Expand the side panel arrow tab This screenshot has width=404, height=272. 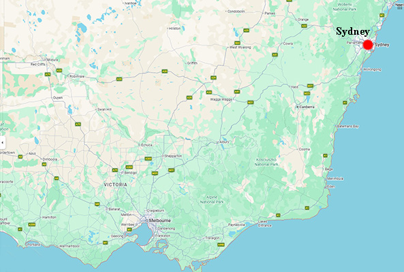[2, 142]
